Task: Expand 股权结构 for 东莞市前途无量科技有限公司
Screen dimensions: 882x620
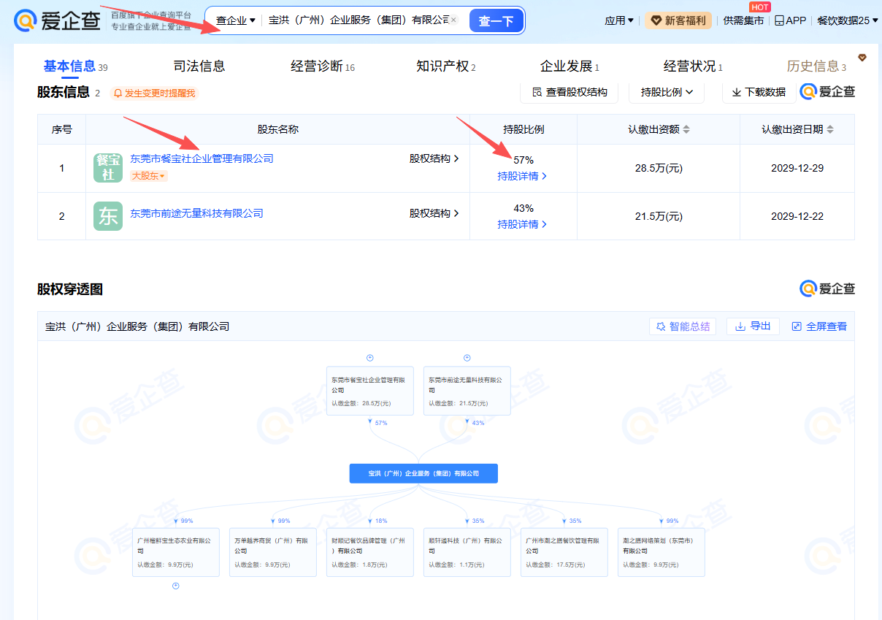Action: [434, 213]
